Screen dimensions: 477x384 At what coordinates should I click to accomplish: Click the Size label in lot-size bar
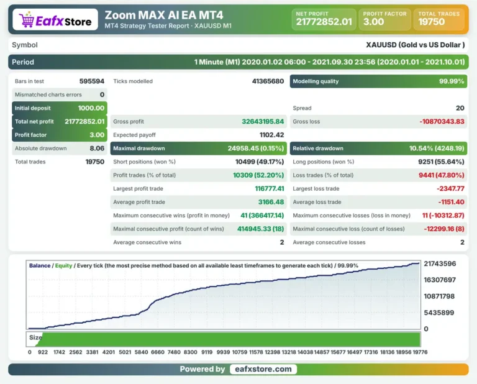[35, 337]
